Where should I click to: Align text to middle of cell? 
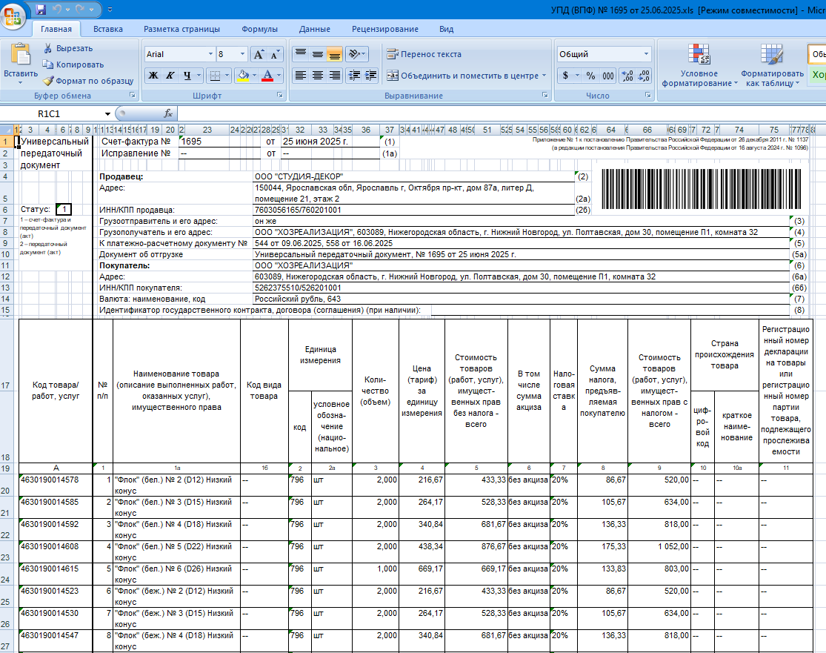coord(318,54)
